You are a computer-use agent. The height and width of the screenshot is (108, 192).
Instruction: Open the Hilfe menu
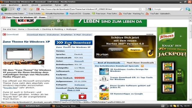(66, 5)
